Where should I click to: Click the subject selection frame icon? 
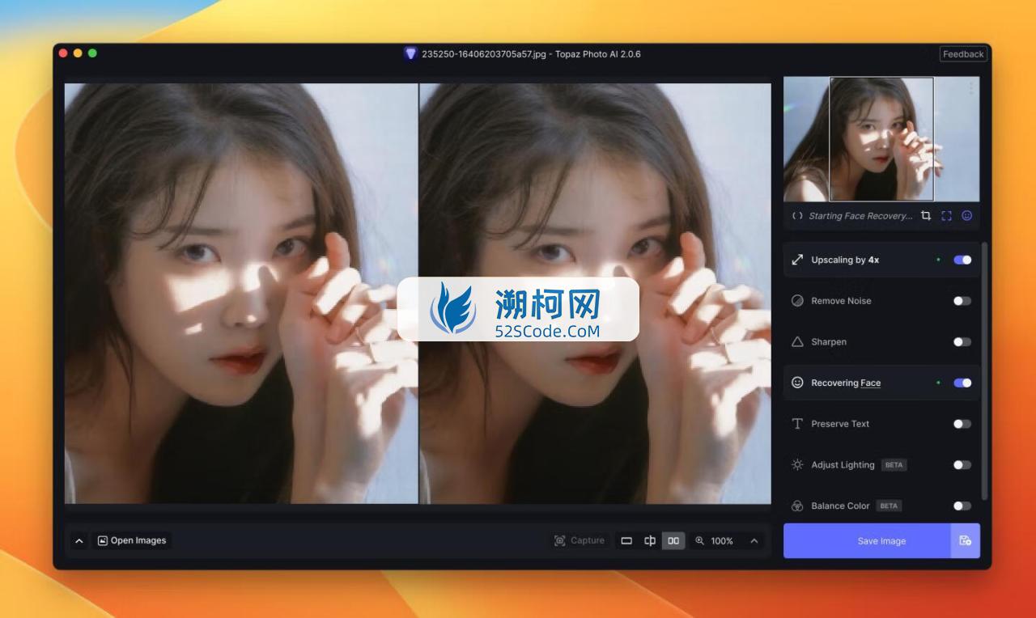click(x=946, y=216)
